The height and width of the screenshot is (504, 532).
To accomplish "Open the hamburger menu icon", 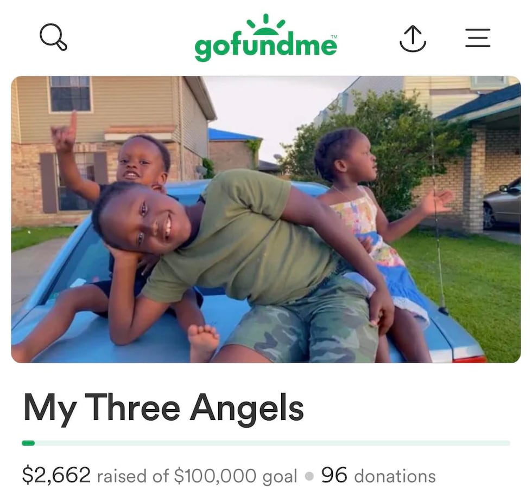I will pos(478,37).
